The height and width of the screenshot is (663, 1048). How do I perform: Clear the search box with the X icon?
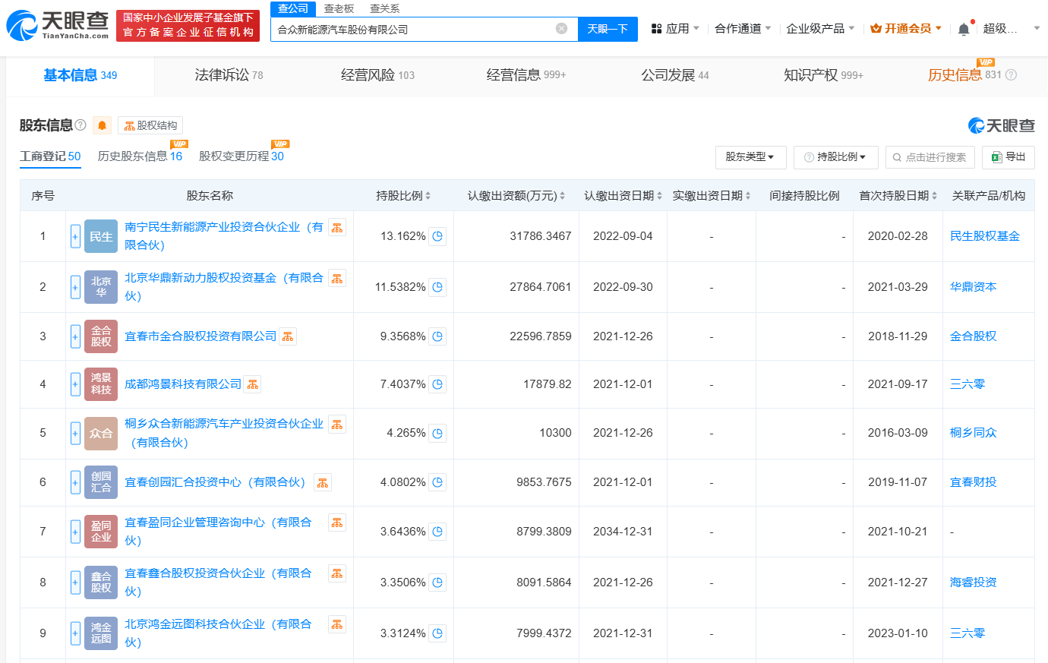pos(562,29)
